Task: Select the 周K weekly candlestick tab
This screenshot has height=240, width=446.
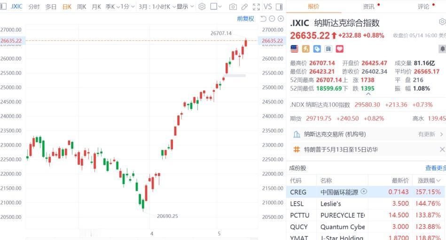Action: coord(81,7)
